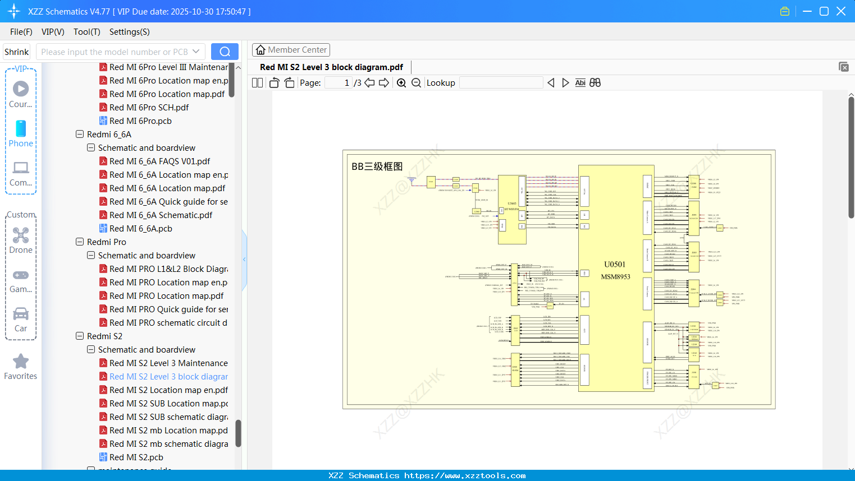Open the Phone schematics category
This screenshot has width=855, height=481.
[21, 135]
